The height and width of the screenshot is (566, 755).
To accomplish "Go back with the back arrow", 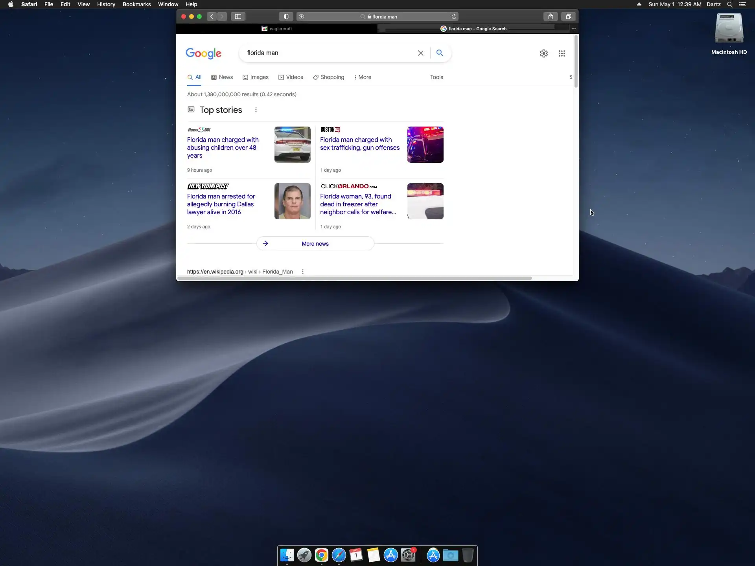I will pyautogui.click(x=212, y=17).
